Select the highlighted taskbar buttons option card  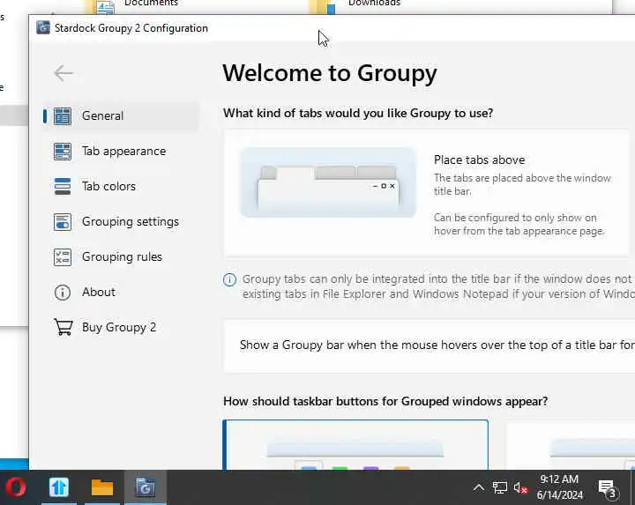tap(355, 445)
